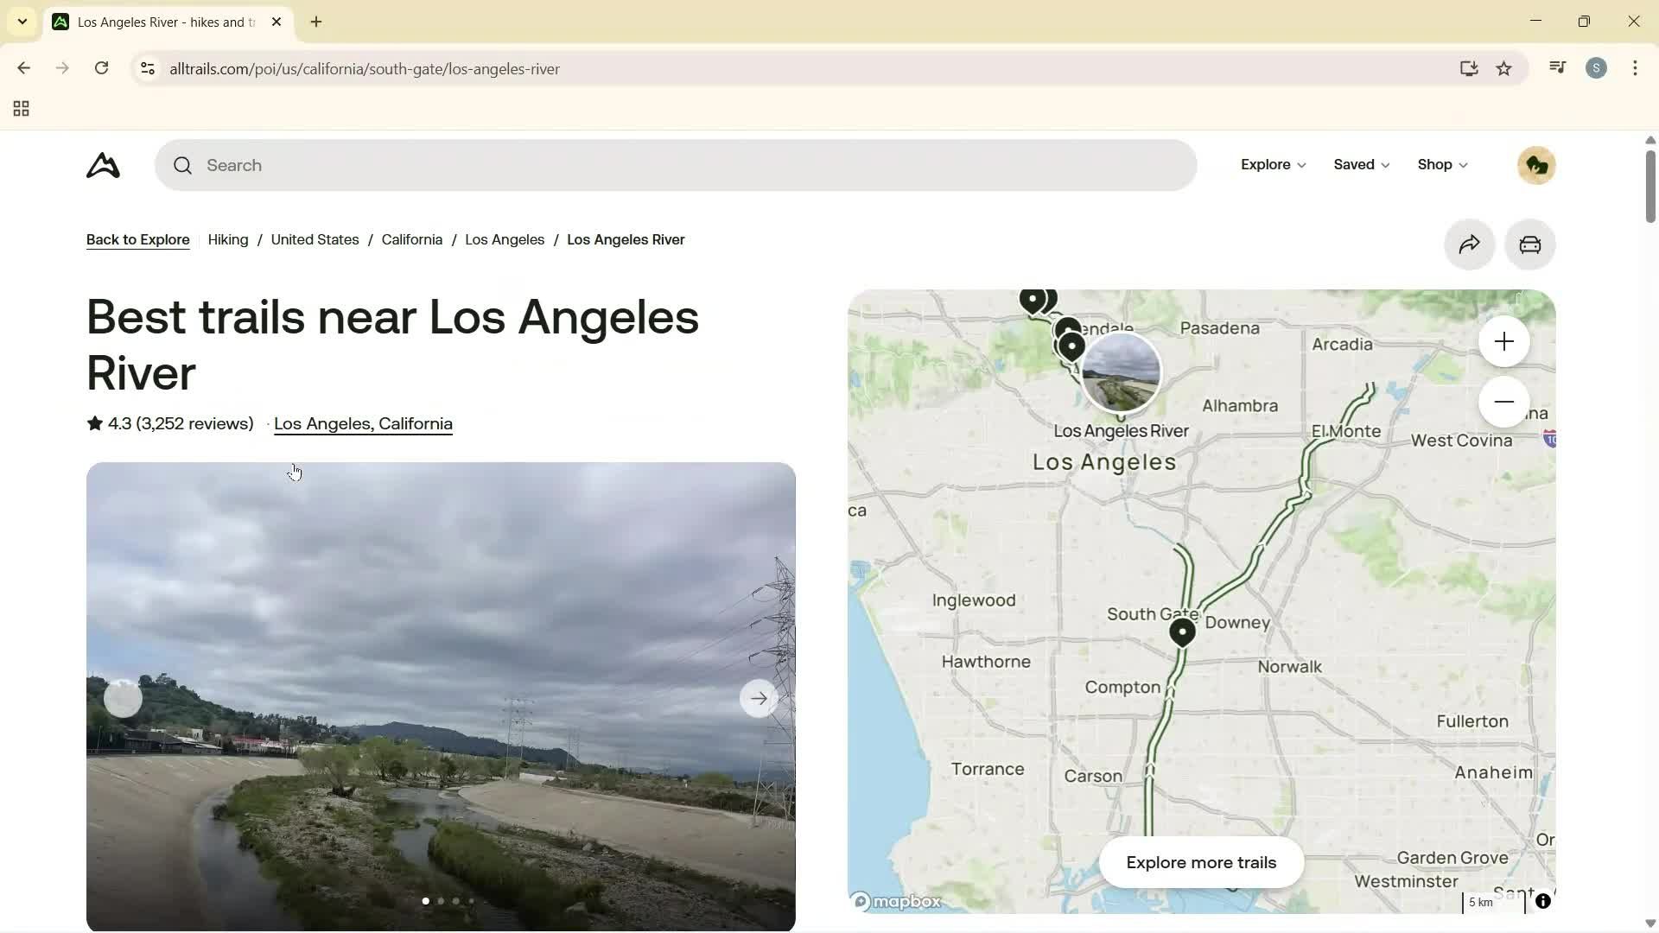Advance the photo gallery with the arrow

coord(759,697)
